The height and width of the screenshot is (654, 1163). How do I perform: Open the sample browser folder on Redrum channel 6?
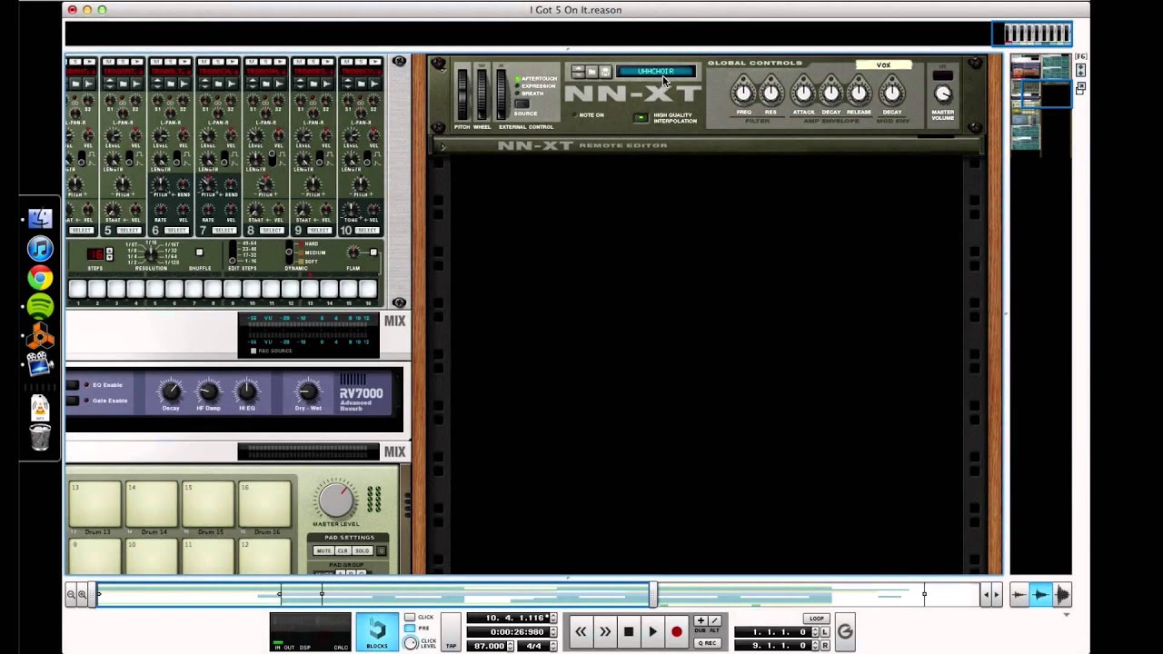coord(170,84)
